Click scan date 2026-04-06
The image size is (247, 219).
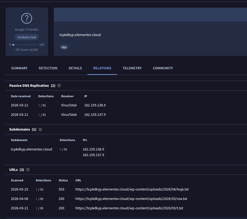point(20,199)
